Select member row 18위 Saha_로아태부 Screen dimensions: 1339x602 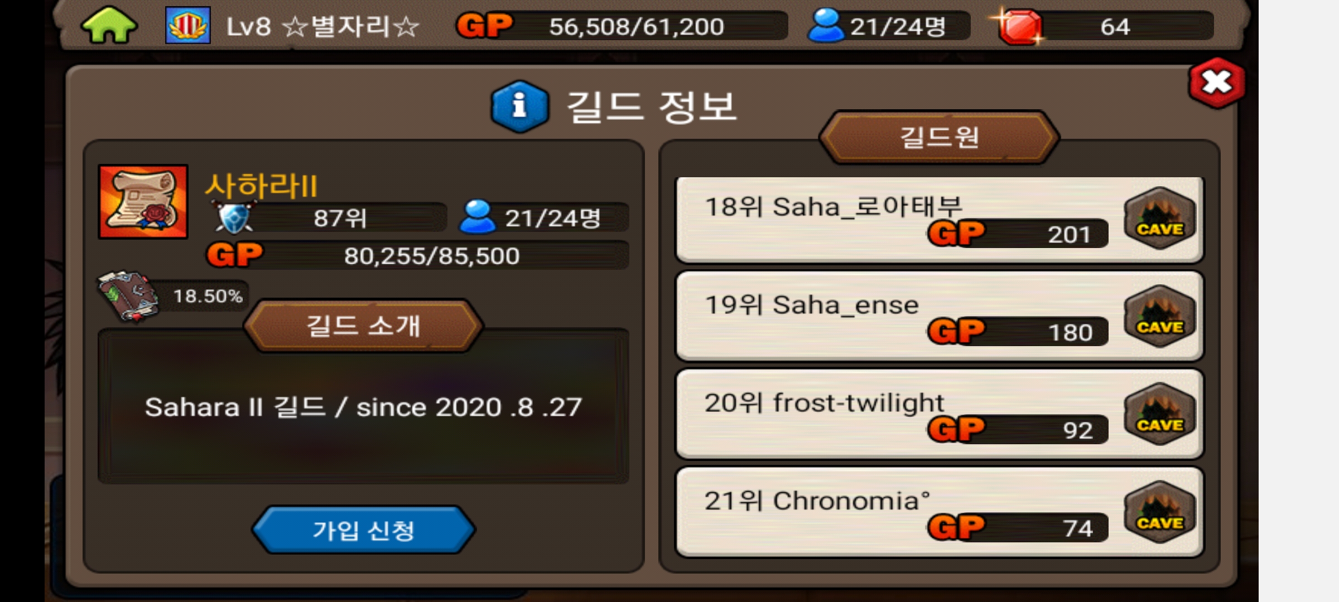pos(940,220)
